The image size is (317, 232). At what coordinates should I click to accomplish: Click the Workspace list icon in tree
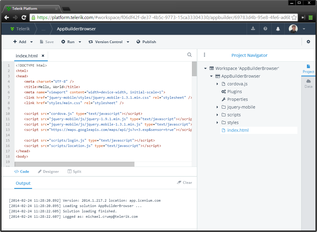click(211, 68)
